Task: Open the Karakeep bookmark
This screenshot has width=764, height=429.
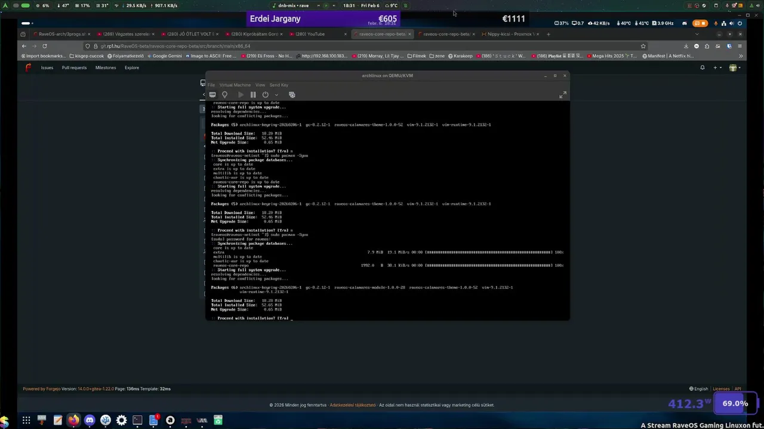Action: (460, 56)
